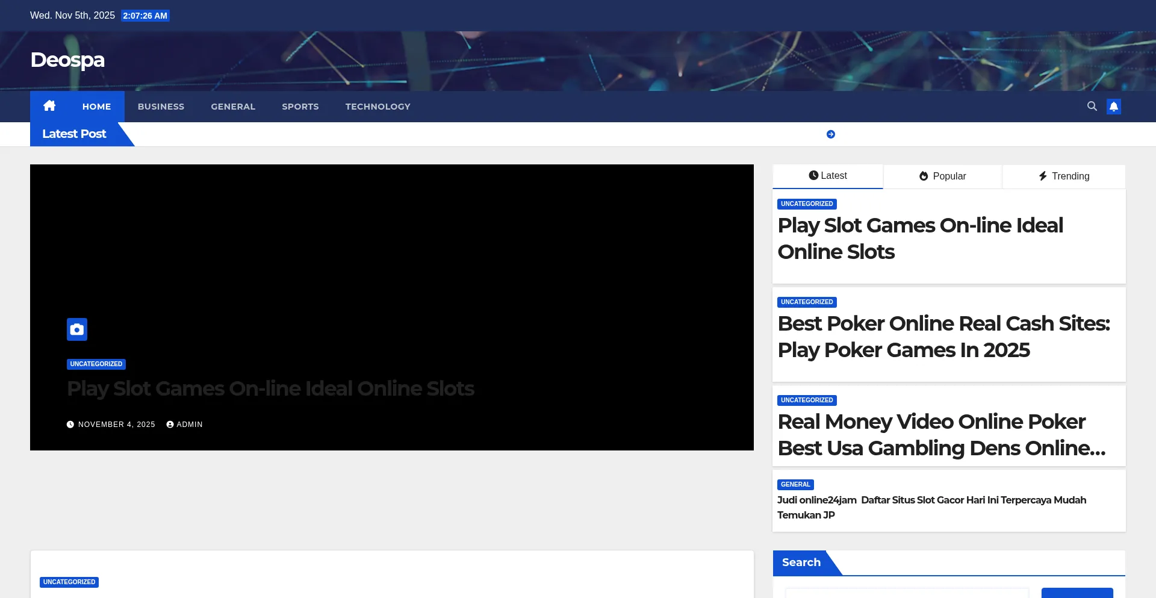Click the camera icon on featured post
This screenshot has height=598, width=1156.
tap(77, 329)
